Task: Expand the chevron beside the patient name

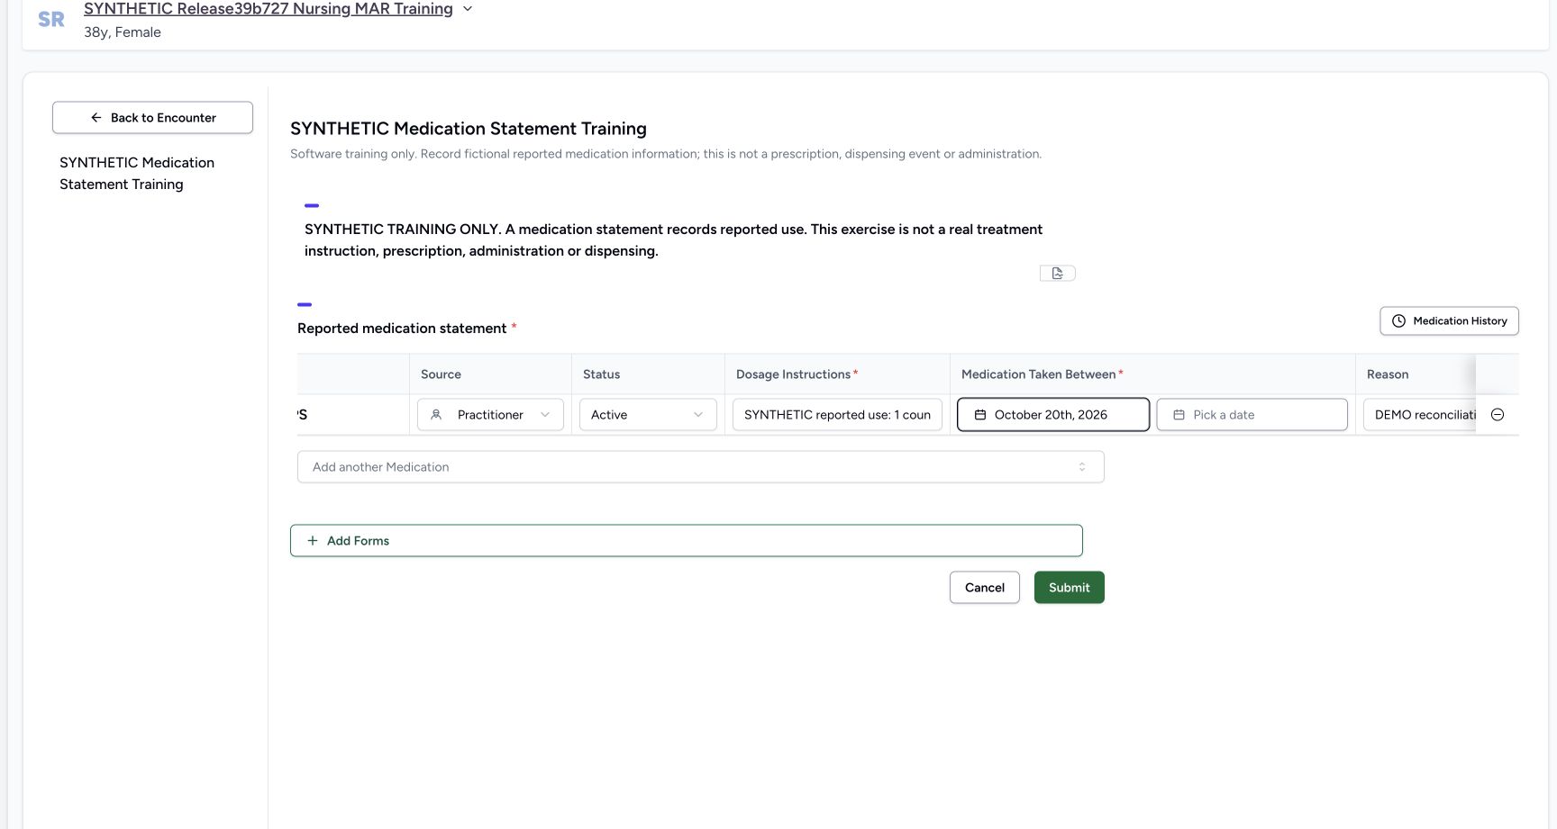Action: [468, 9]
